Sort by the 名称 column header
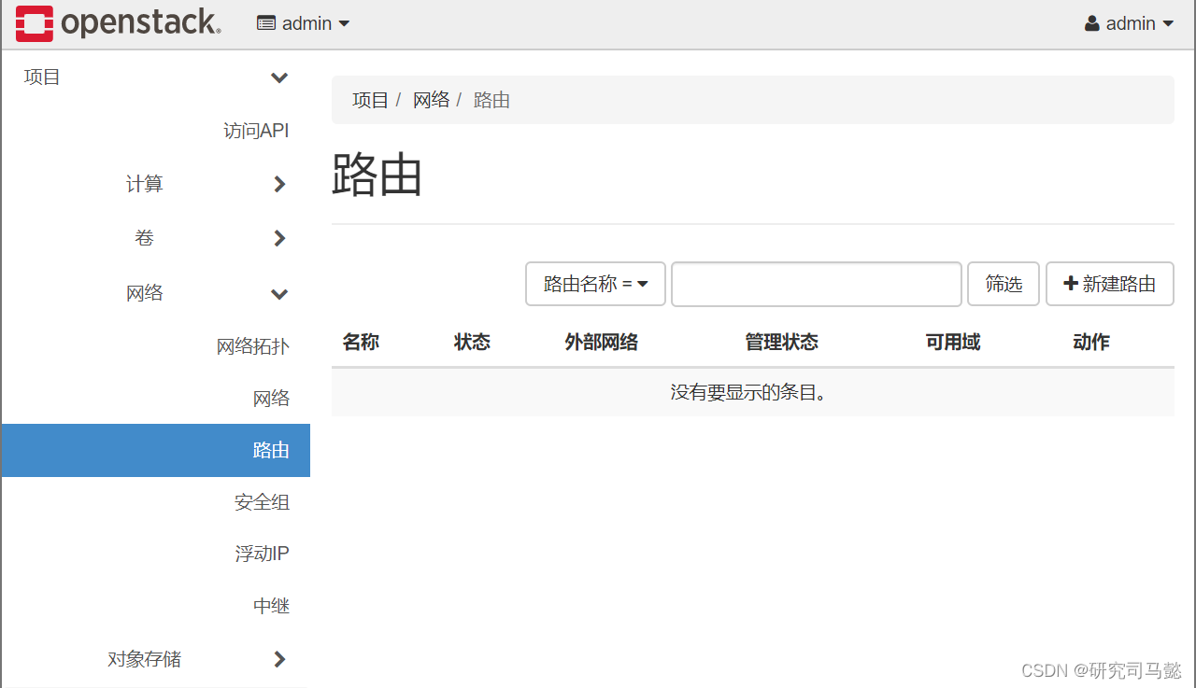Image resolution: width=1196 pixels, height=688 pixels. coord(361,343)
